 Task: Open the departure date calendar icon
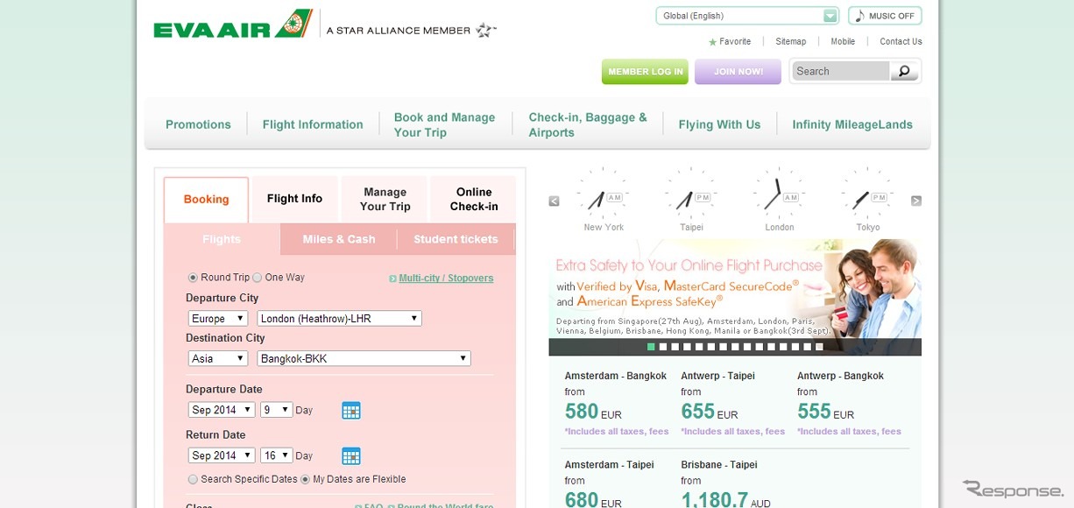[x=350, y=410]
